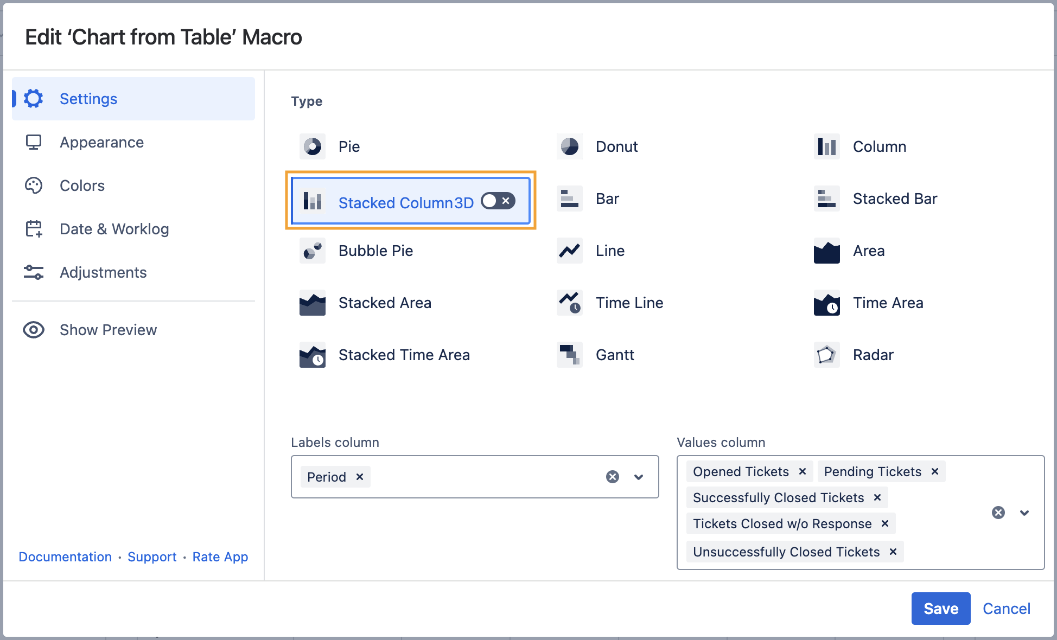Open the Appearance settings tab
The image size is (1057, 640).
tap(101, 142)
